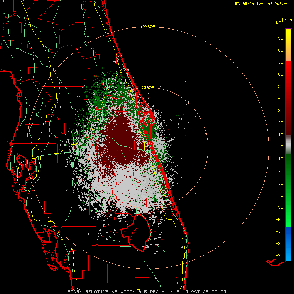Click the 50 value on velocity scale

pyautogui.click(x=281, y=87)
